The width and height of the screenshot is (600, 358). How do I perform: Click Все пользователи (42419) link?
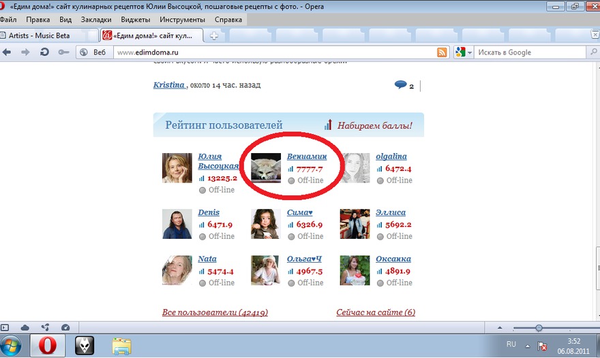click(215, 312)
